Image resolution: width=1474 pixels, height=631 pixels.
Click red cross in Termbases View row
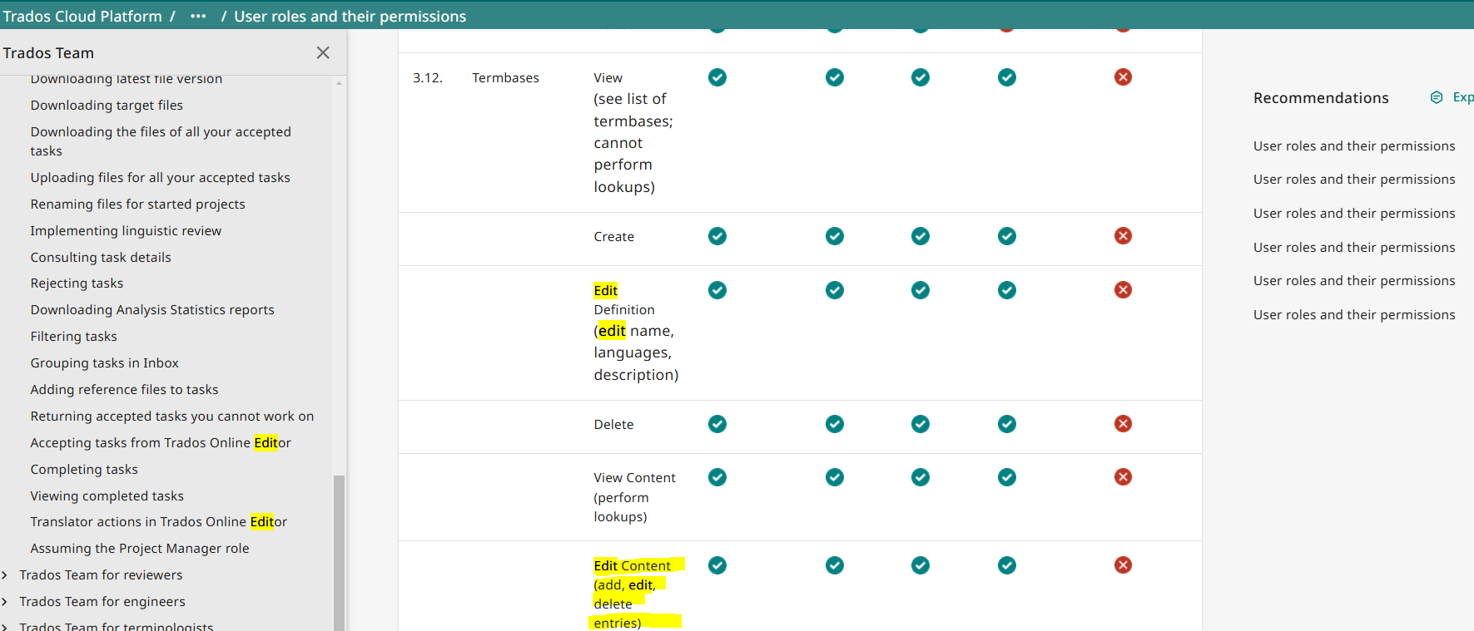(x=1123, y=77)
